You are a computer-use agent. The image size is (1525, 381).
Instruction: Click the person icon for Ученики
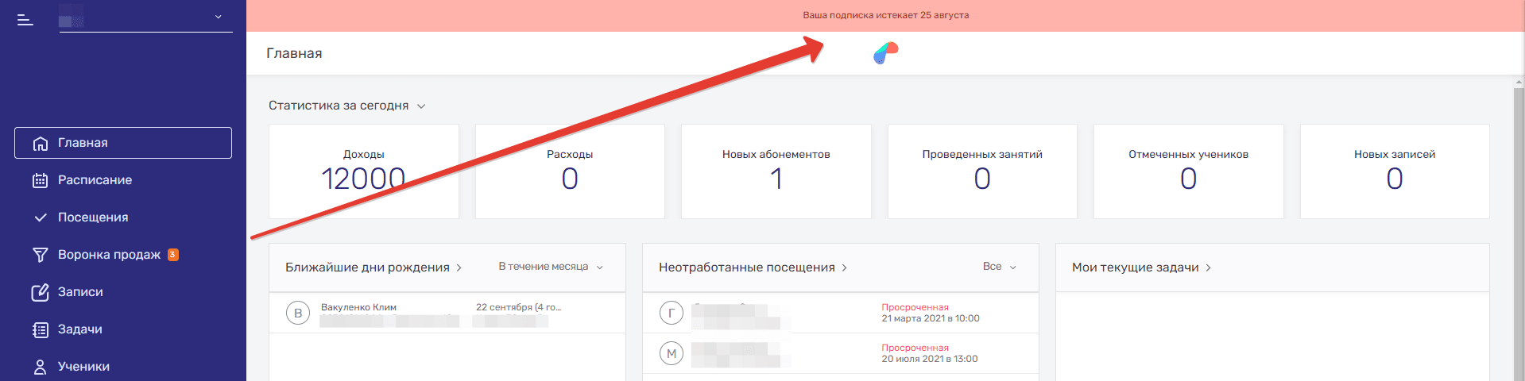(41, 367)
